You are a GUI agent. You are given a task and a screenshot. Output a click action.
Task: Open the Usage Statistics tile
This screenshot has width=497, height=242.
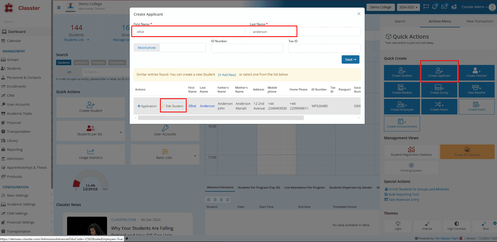click(91, 154)
